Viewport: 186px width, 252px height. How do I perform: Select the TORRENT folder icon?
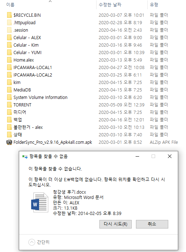[x=9, y=105]
